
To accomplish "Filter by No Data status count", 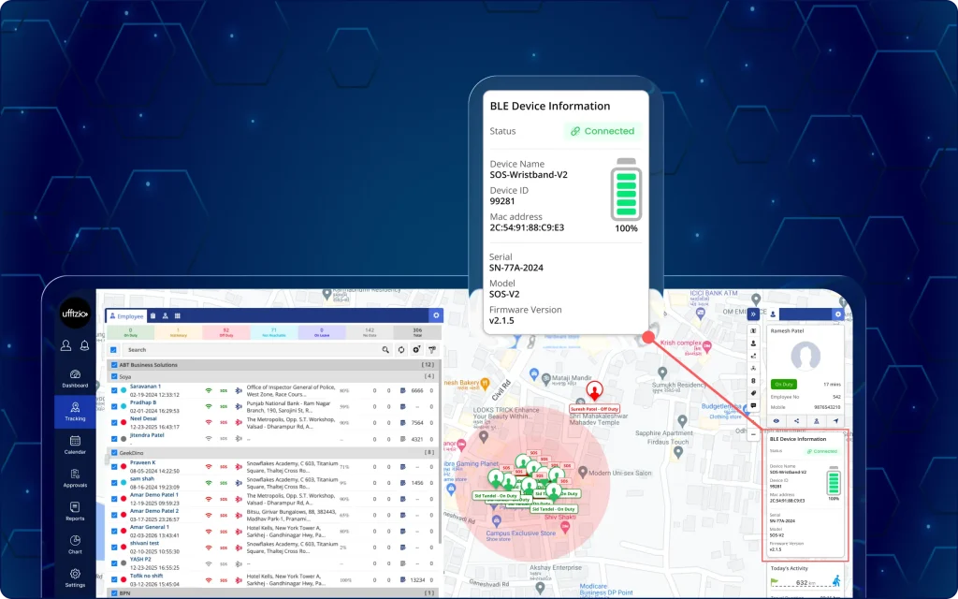I will 370,332.
